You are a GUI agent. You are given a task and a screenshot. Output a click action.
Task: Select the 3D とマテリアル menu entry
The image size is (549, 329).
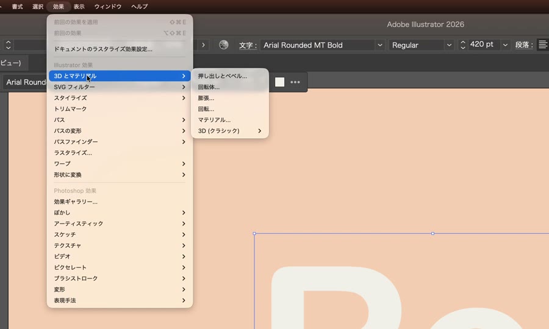120,76
